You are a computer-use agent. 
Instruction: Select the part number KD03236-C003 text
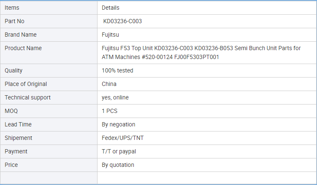coord(122,21)
